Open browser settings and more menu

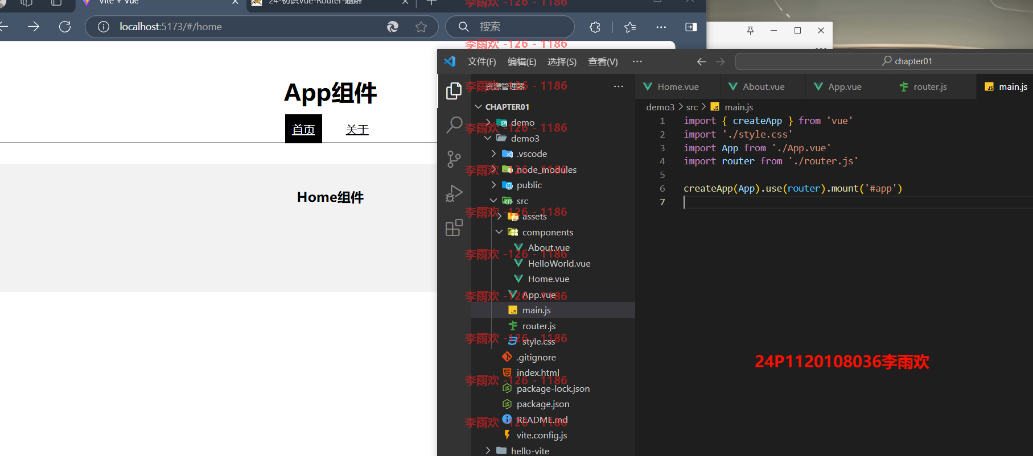point(661,27)
